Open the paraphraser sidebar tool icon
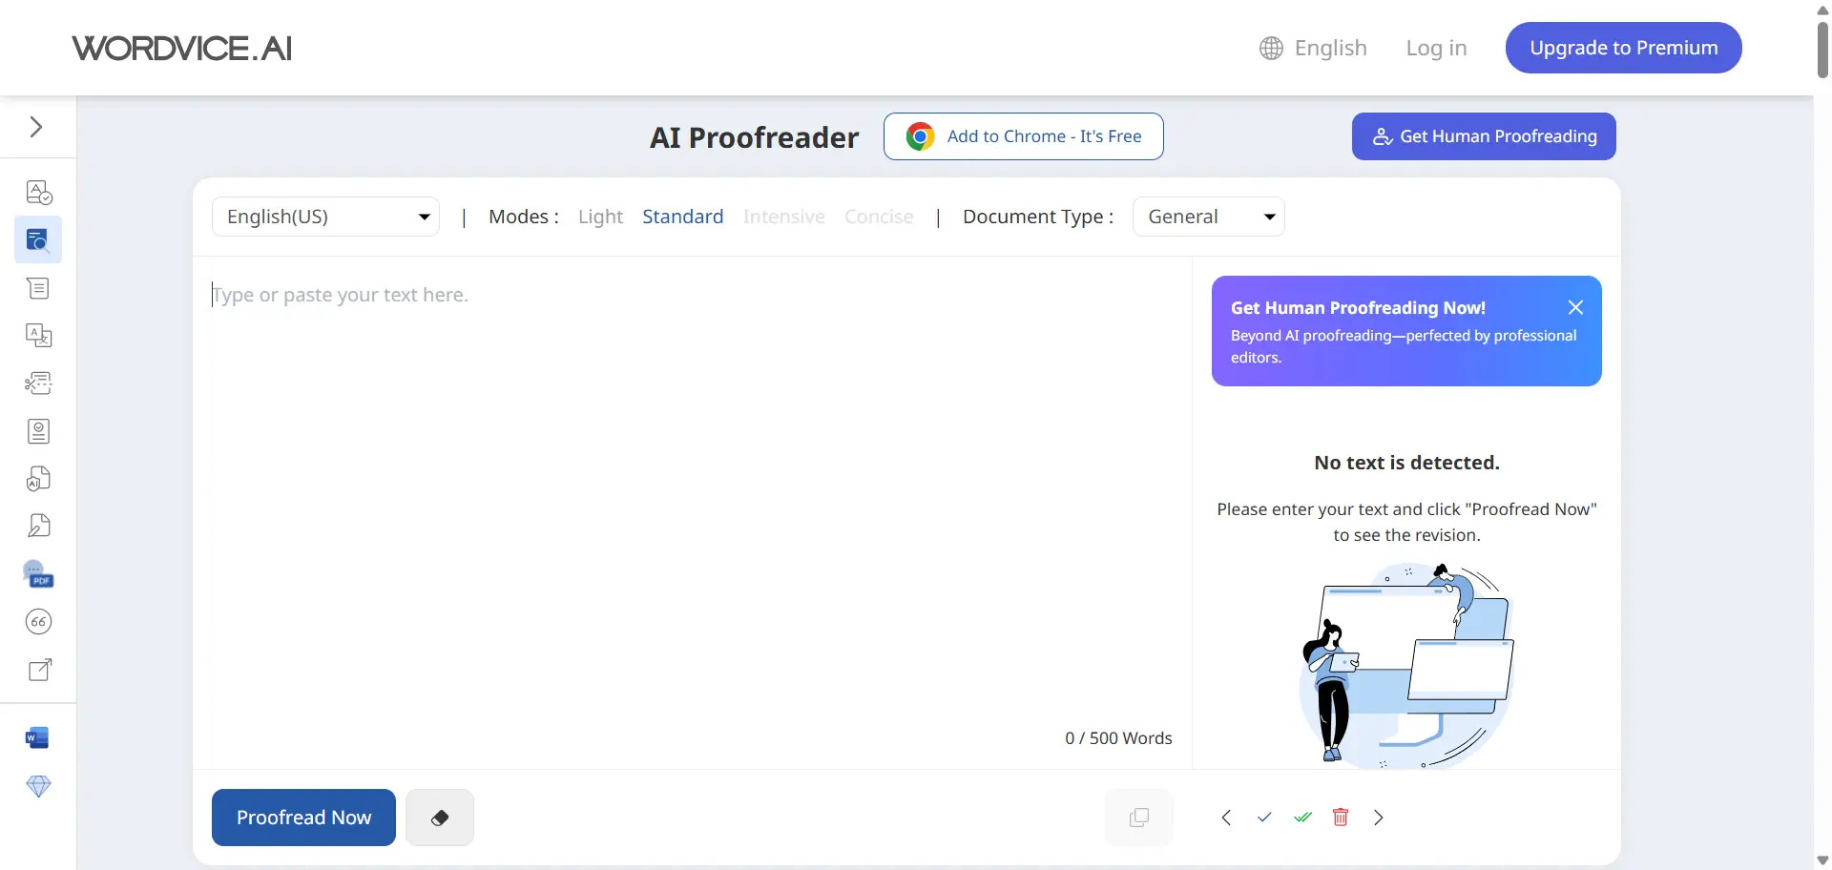 click(38, 288)
